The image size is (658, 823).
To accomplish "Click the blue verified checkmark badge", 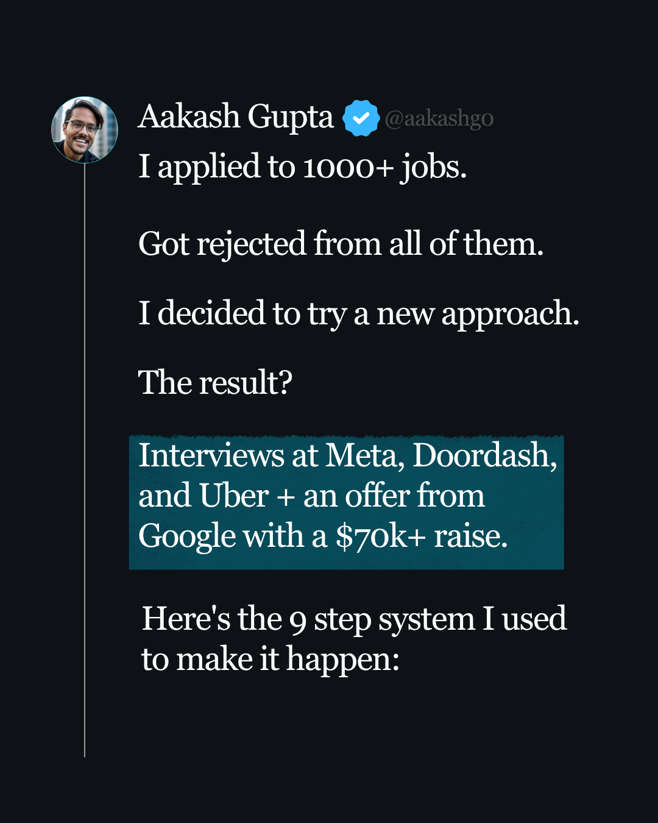I will coord(361,118).
